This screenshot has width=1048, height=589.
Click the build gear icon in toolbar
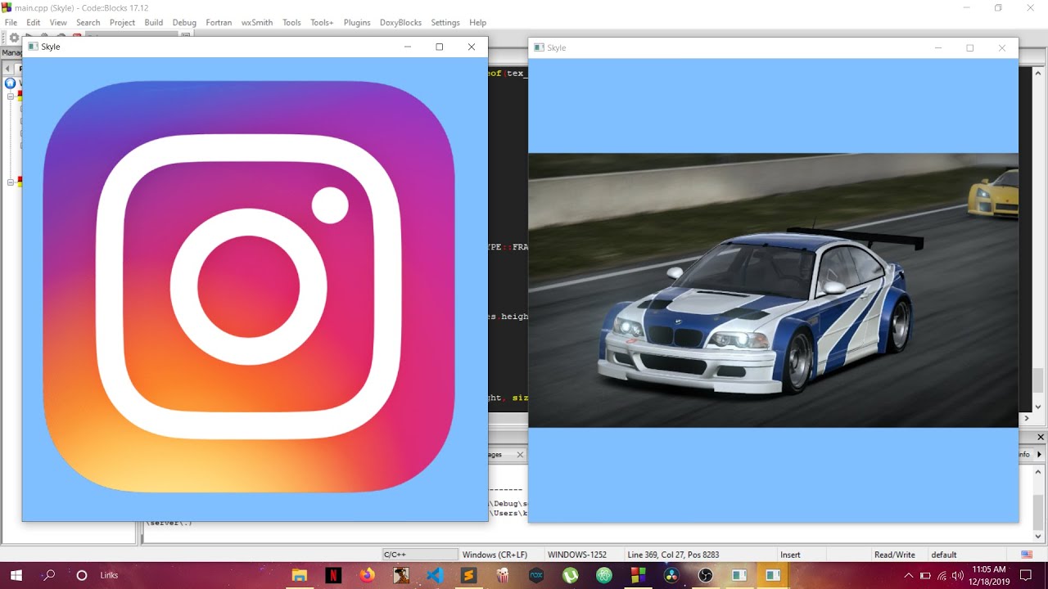[x=13, y=38]
